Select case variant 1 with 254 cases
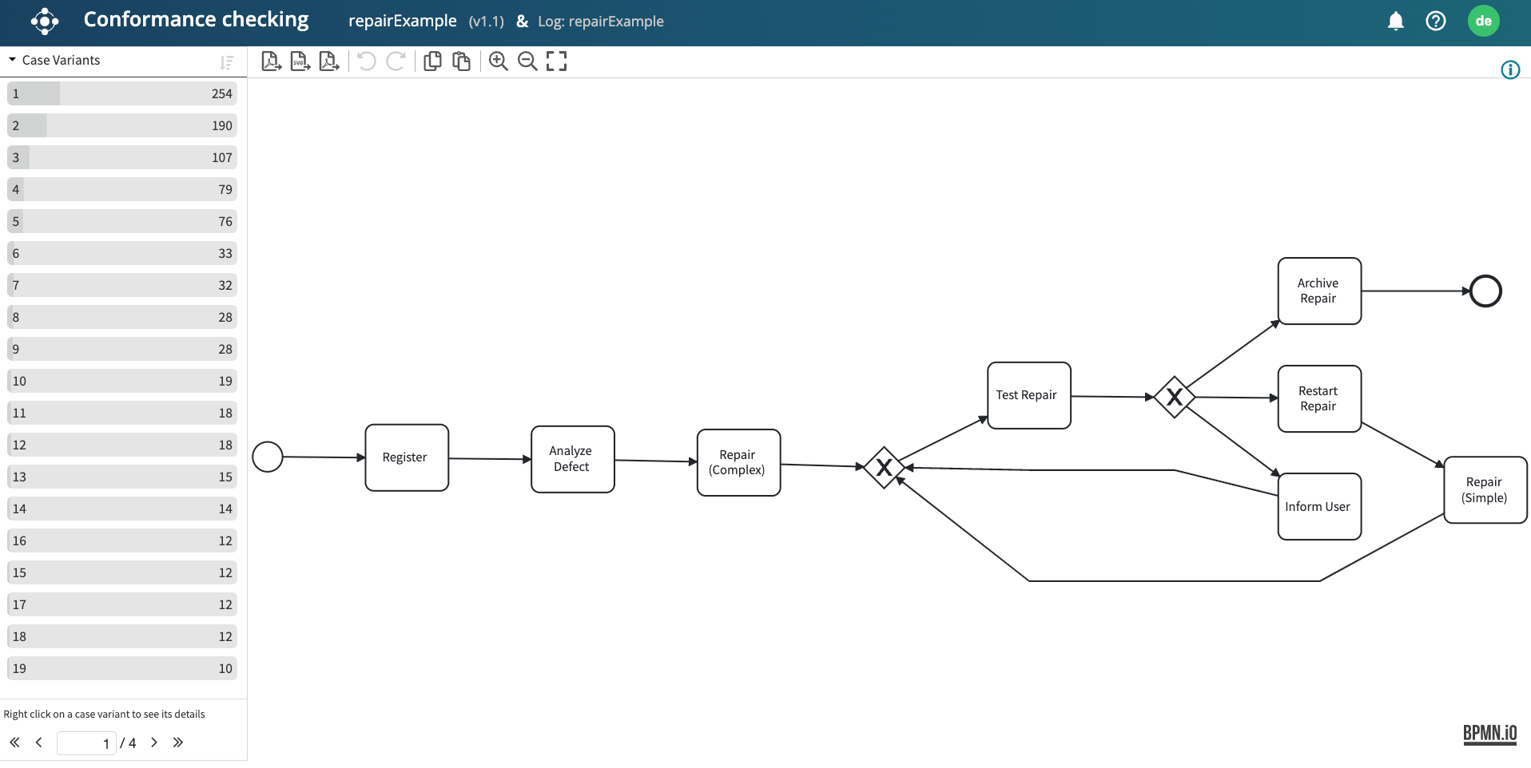Viewport: 1531px width, 768px height. 122,93
